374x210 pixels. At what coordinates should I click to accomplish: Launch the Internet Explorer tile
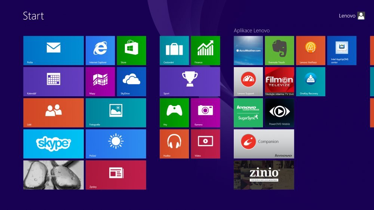[x=100, y=50]
